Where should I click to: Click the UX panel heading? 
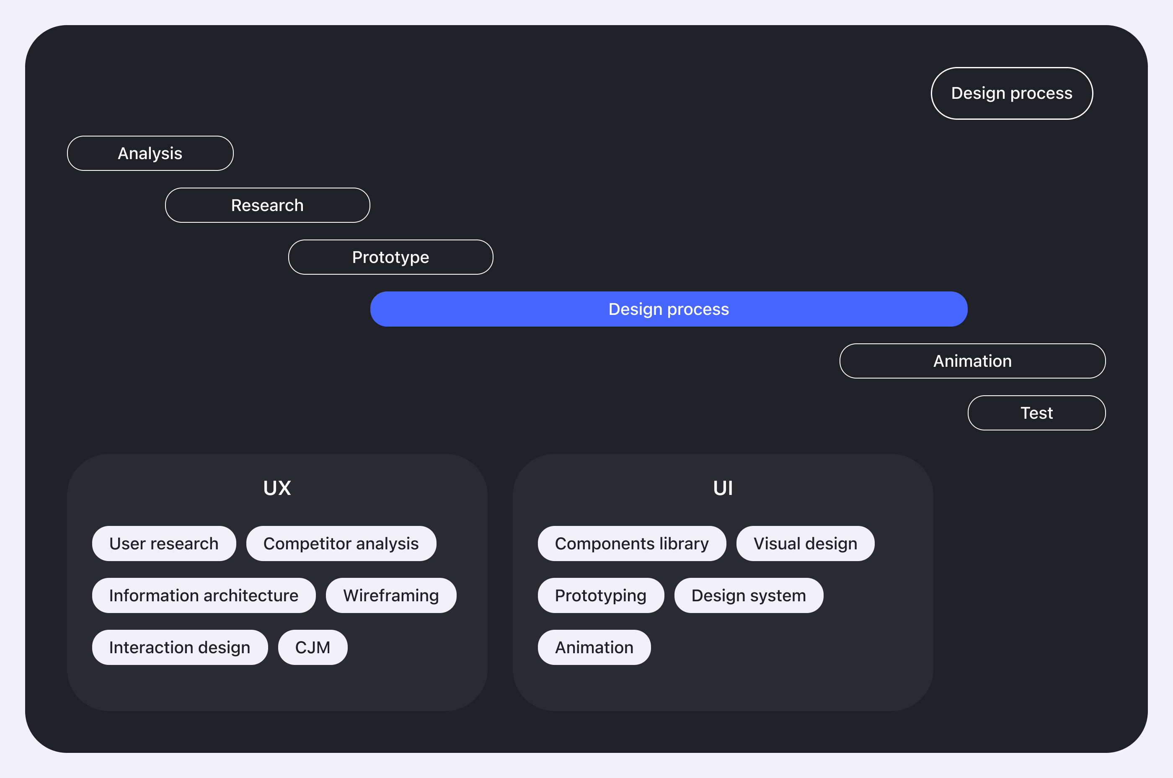pos(277,488)
